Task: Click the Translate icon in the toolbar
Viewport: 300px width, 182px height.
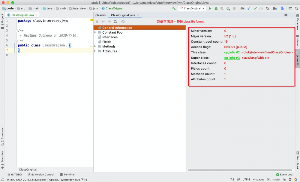Action: [x=282, y=8]
